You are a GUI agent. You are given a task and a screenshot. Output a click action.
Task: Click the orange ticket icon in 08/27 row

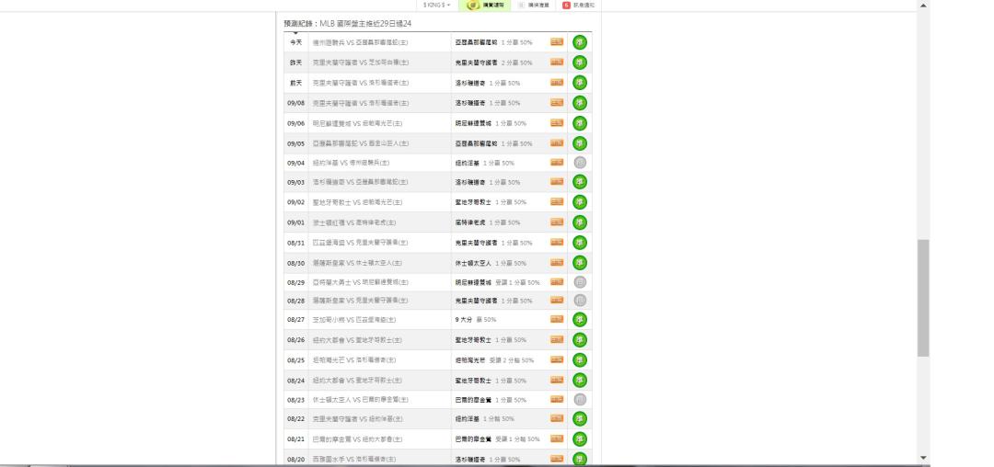pos(557,319)
